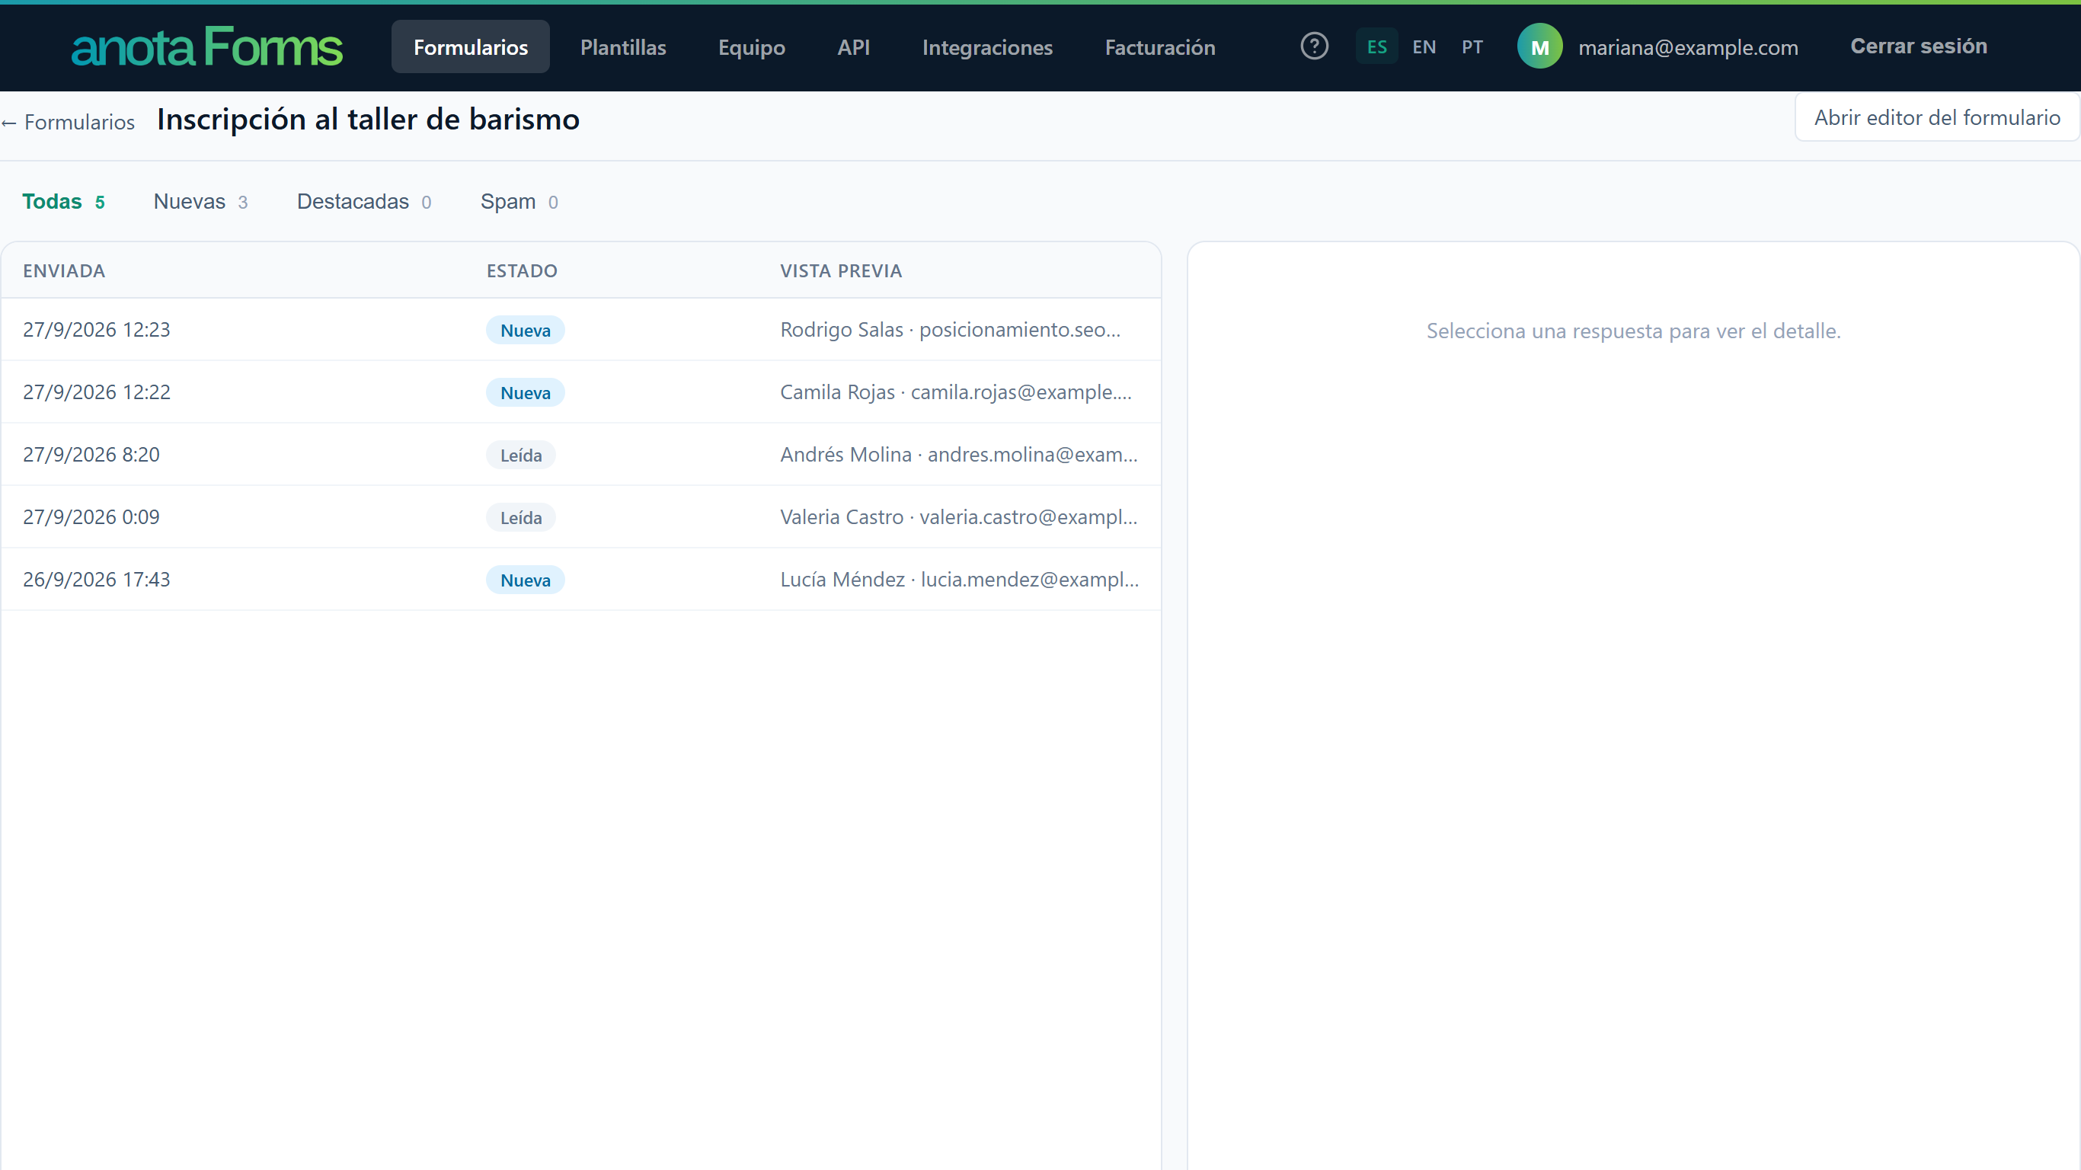
Task: Click Nueva badge in Camila Rojas row
Action: point(525,393)
